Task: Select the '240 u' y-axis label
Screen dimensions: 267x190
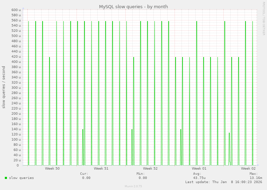Action: [16, 103]
